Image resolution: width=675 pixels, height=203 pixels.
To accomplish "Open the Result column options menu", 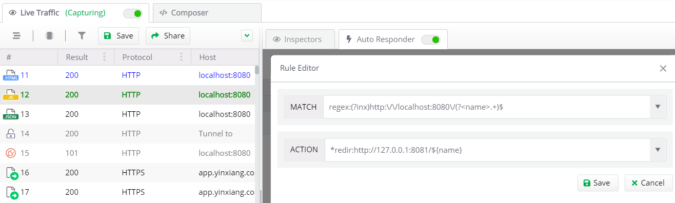I will tap(105, 57).
